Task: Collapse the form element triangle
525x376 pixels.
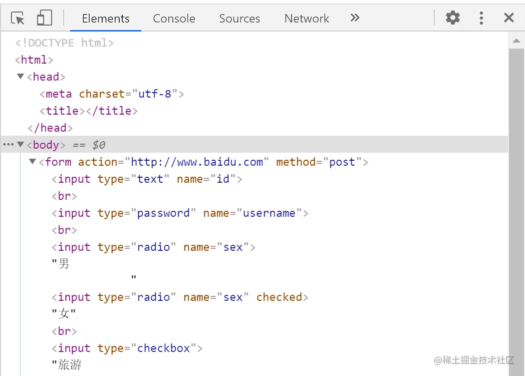Action: point(33,162)
